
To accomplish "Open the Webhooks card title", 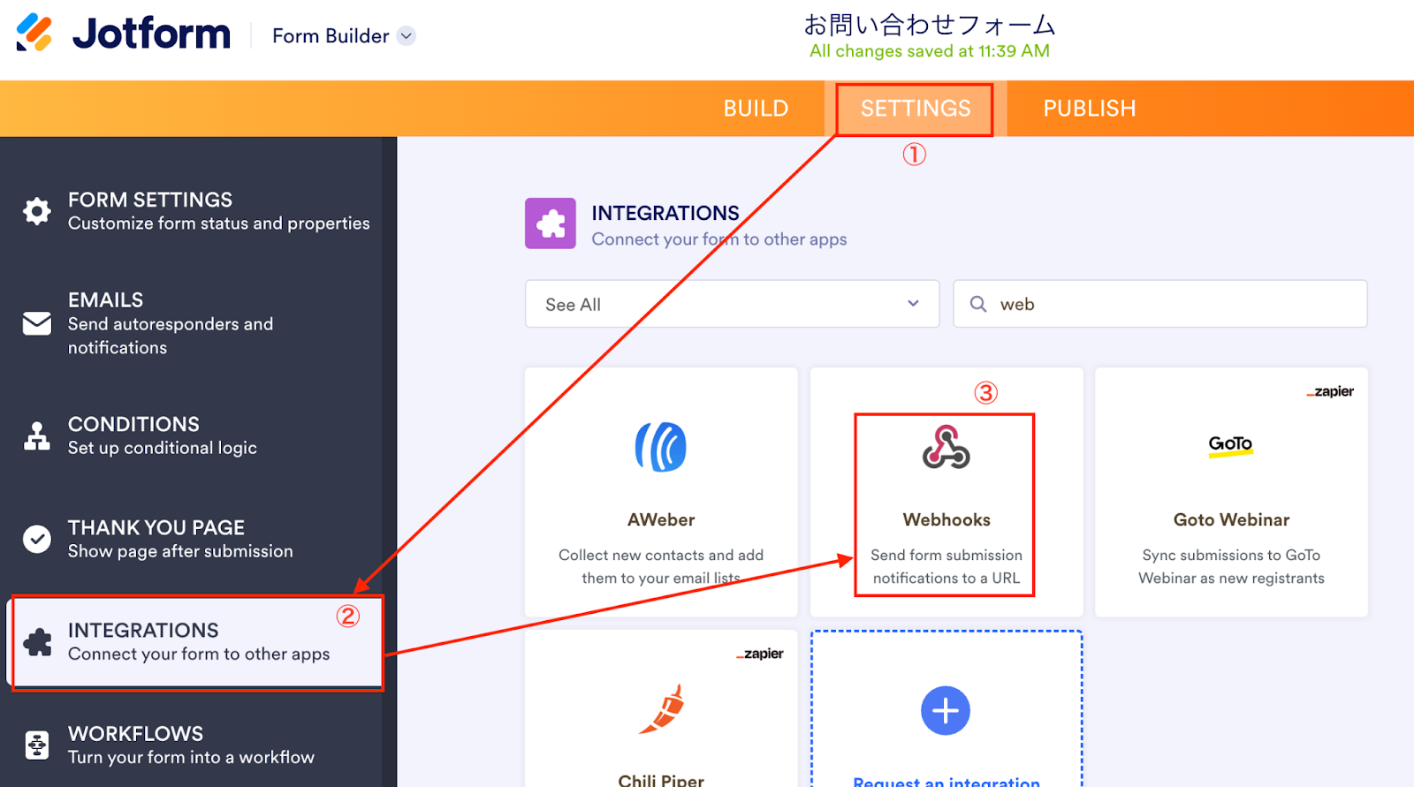I will coord(946,520).
